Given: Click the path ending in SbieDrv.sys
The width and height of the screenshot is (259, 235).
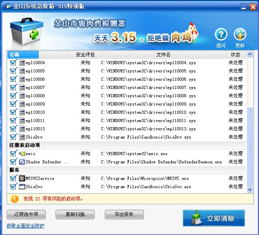Looking at the screenshot, I should tap(146, 137).
